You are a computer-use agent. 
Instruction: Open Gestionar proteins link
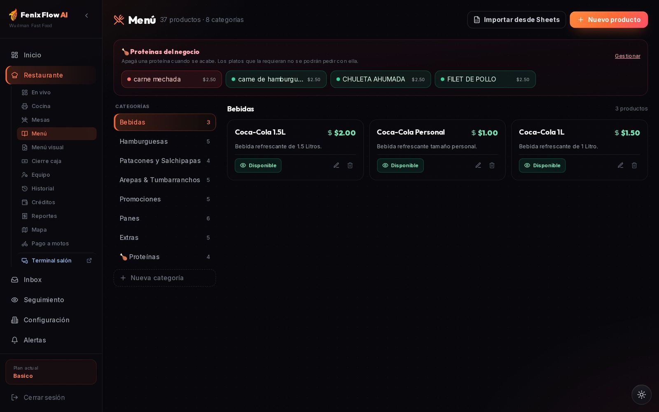click(x=627, y=56)
